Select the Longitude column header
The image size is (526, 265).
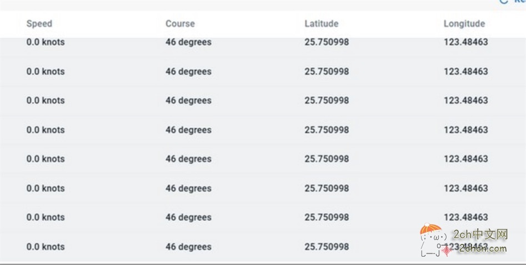464,24
